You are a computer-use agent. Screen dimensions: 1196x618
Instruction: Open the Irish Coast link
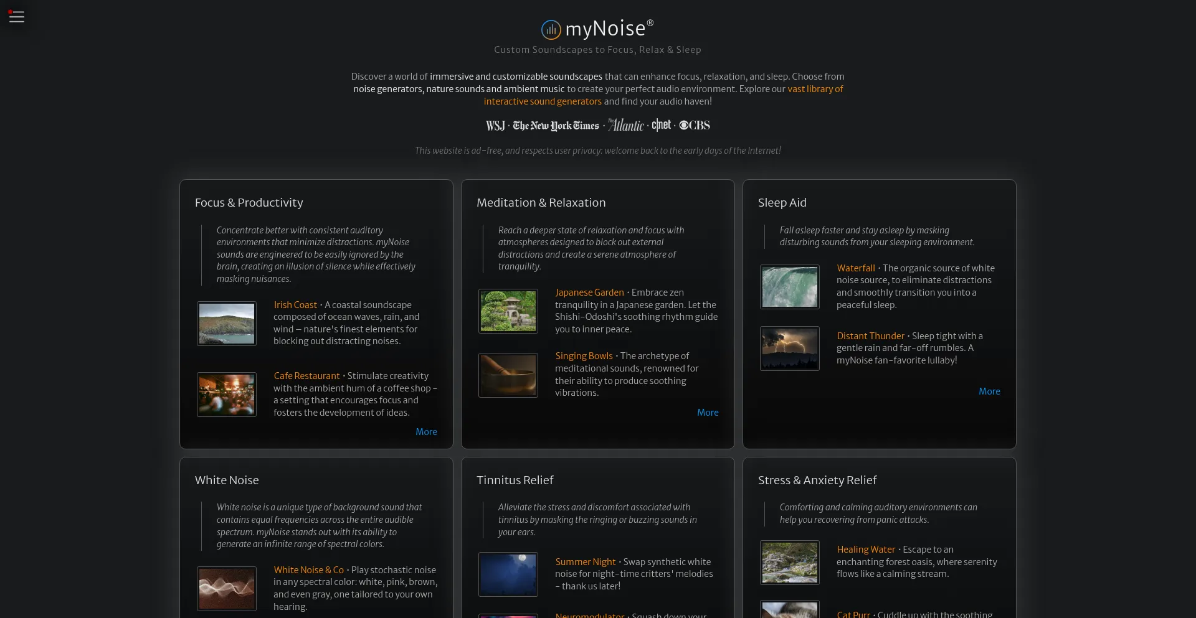(x=295, y=305)
